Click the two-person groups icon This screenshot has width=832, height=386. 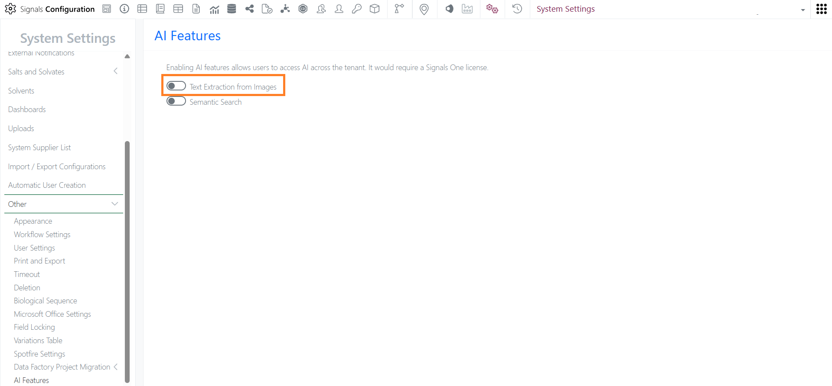point(321,9)
